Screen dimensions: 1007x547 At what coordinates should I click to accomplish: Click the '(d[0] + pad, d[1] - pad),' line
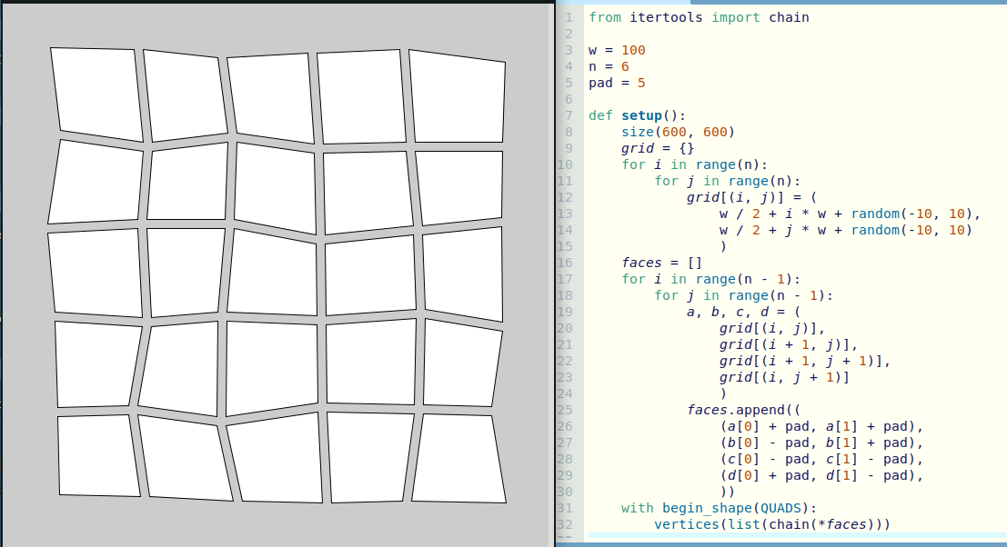[821, 475]
